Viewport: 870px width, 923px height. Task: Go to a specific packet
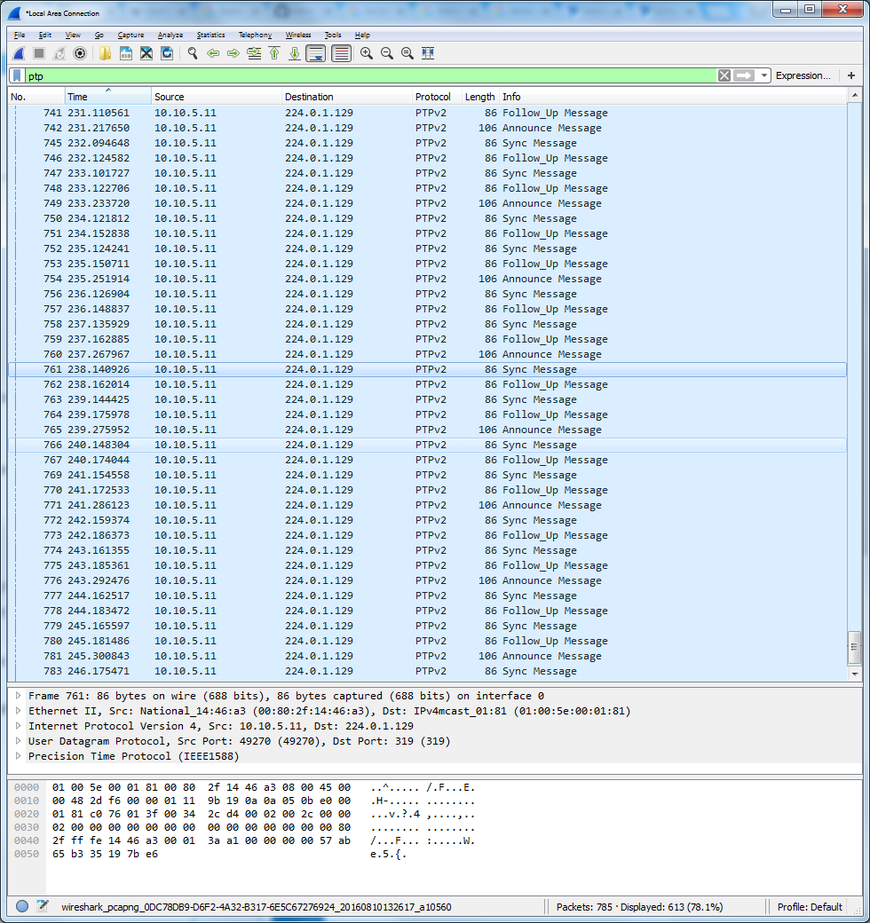click(254, 53)
